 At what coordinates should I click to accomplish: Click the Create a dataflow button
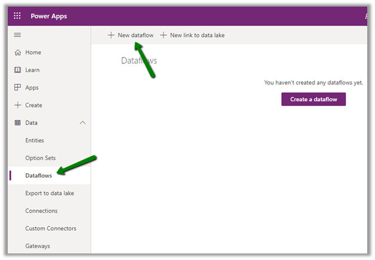[313, 99]
